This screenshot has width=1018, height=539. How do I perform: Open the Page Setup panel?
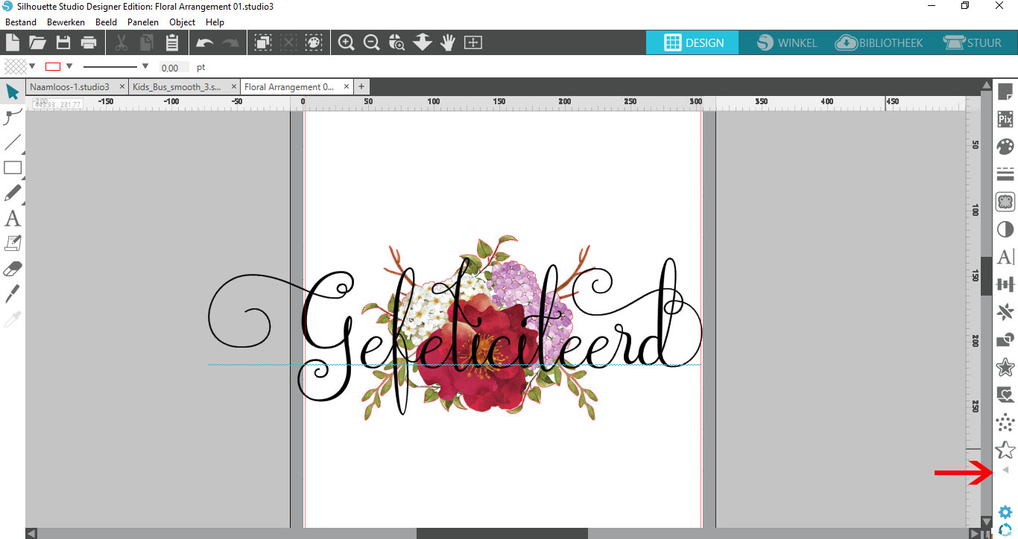click(1005, 92)
